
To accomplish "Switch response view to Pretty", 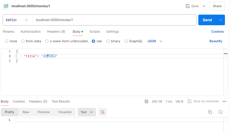I will point(10,112).
